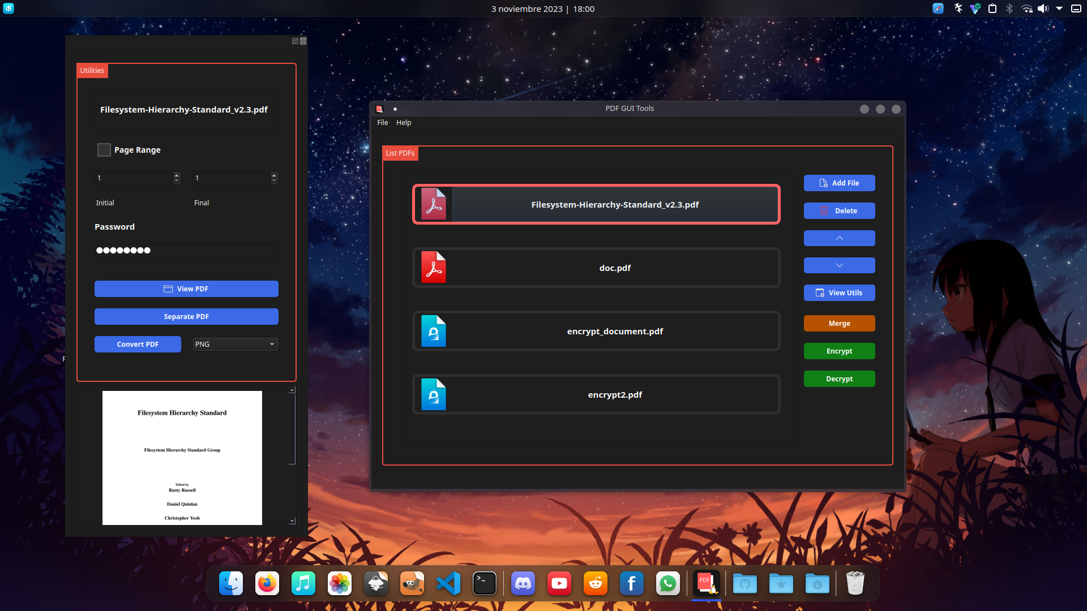Click the preview scrollbar up arrow

coord(292,390)
